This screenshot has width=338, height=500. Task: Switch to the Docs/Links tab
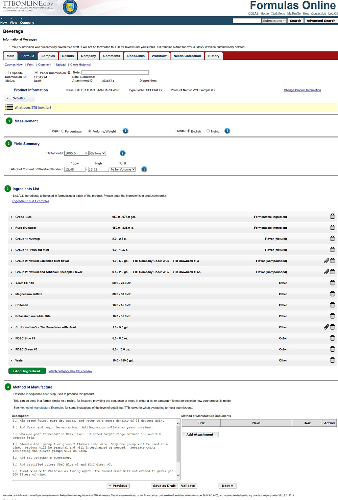click(136, 56)
